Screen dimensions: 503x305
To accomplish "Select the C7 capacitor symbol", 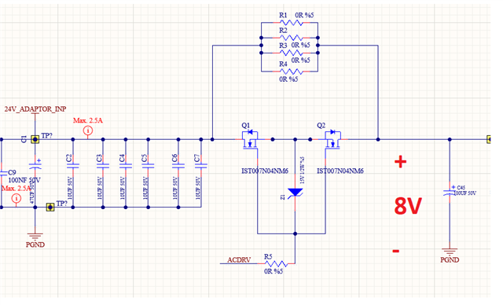I will point(201,166).
